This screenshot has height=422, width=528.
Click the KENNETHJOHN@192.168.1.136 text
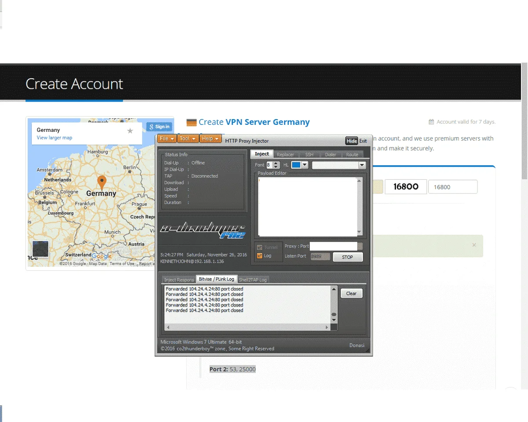coord(192,261)
